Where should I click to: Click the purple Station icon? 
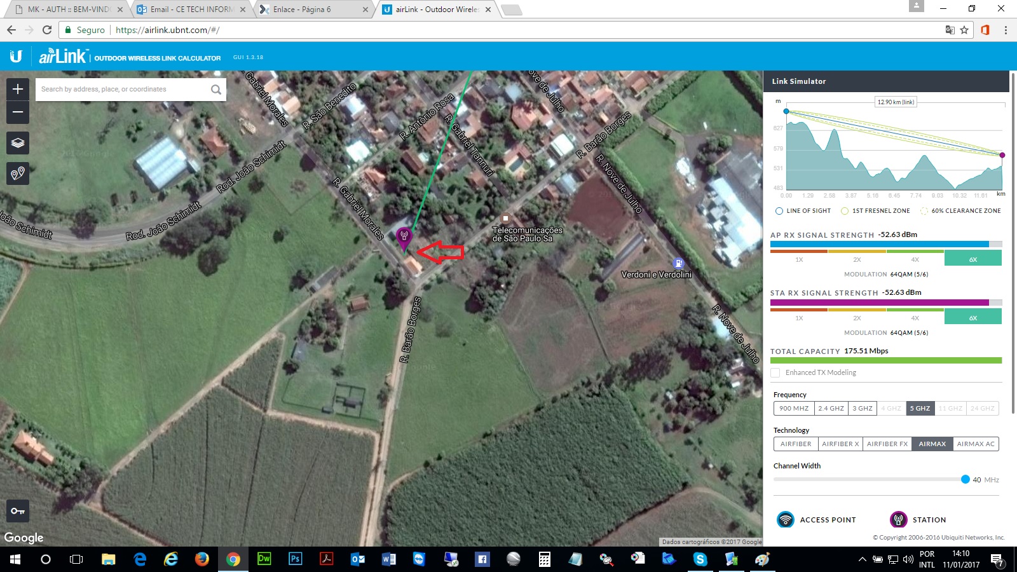[x=898, y=519]
